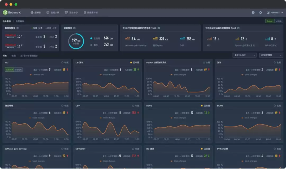Click the info icon next to 数据库概览

point(17,28)
